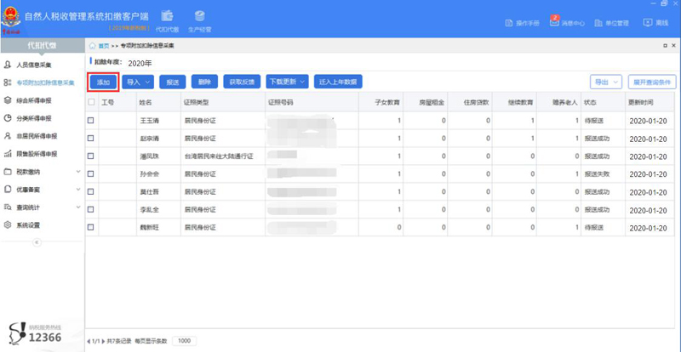Collapse the sidebar with the double-arrow icon
The image size is (681, 352).
point(36,241)
